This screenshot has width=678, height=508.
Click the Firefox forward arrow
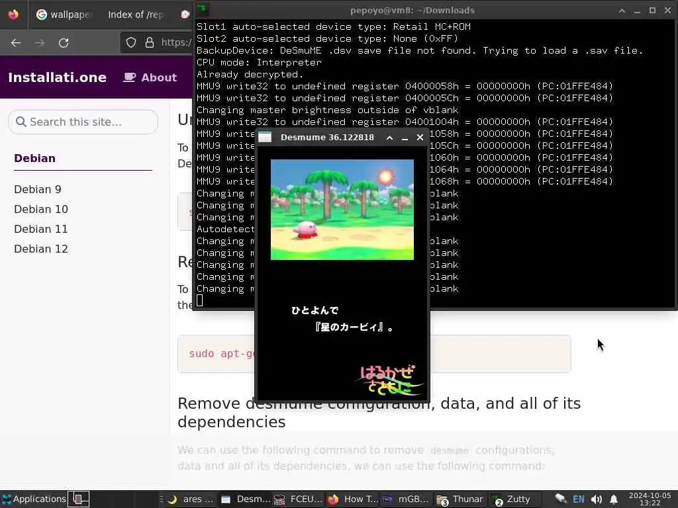[x=40, y=43]
